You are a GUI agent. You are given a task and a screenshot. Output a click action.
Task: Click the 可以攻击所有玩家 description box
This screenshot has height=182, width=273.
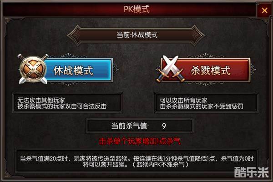(x=207, y=103)
